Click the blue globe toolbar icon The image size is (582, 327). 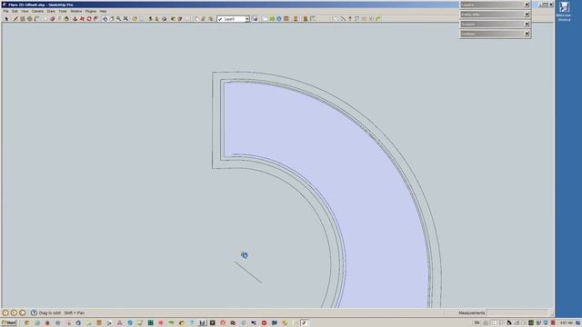tap(279, 18)
